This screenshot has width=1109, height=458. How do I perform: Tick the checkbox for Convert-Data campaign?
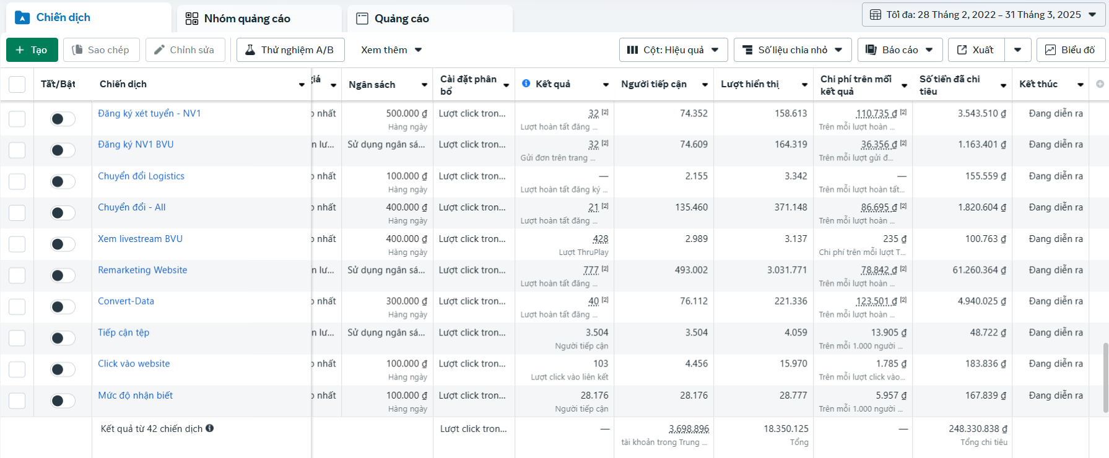point(17,307)
